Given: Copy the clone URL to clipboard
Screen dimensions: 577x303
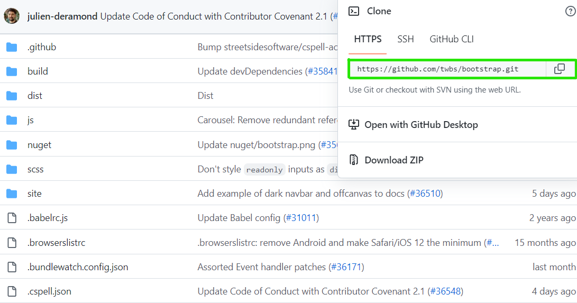Looking at the screenshot, I should (x=560, y=69).
